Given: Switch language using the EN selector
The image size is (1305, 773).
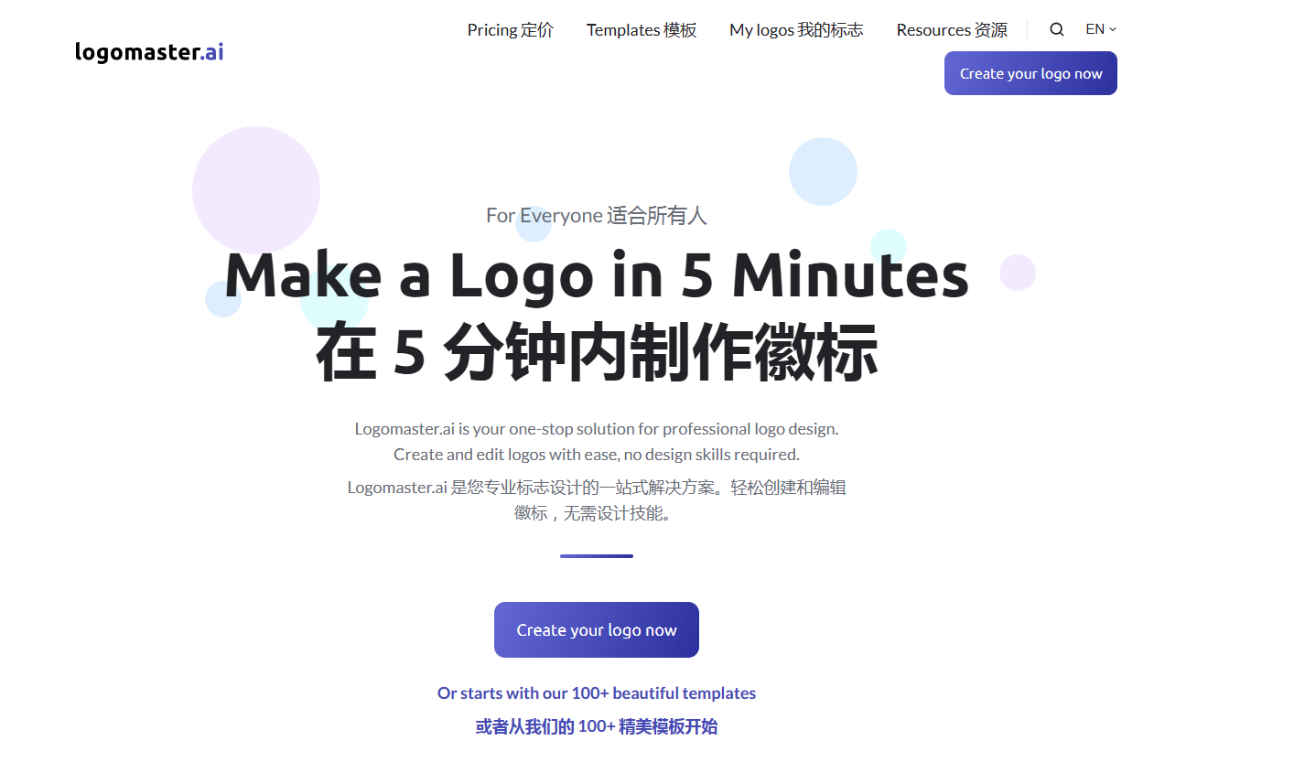Looking at the screenshot, I should pos(1098,28).
